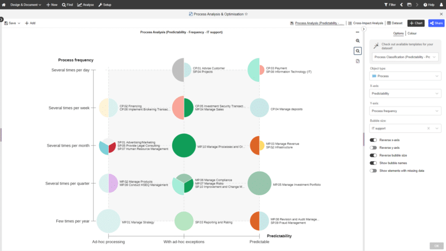
Task: Click the user profile icon
Action: pyautogui.click(x=440, y=4)
